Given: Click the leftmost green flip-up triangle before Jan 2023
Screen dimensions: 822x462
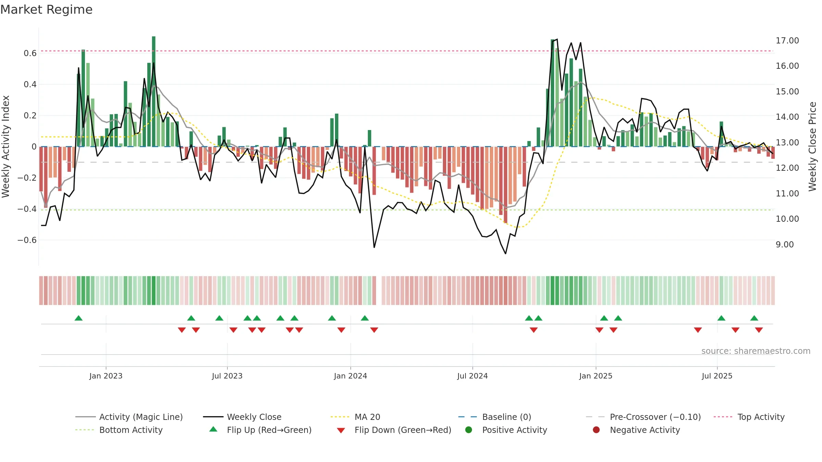Looking at the screenshot, I should [x=78, y=318].
